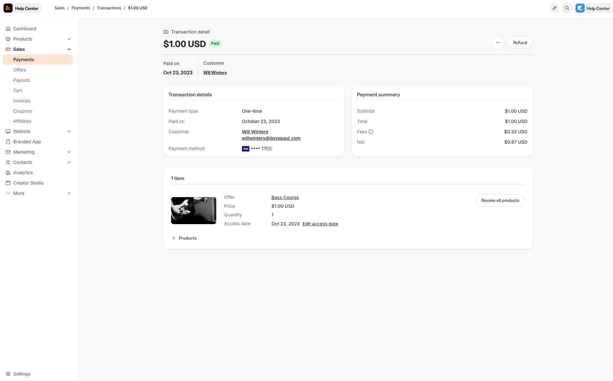Image resolution: width=613 pixels, height=381 pixels.
Task: Click the October 23, 2023 paid date
Action: coord(261,121)
